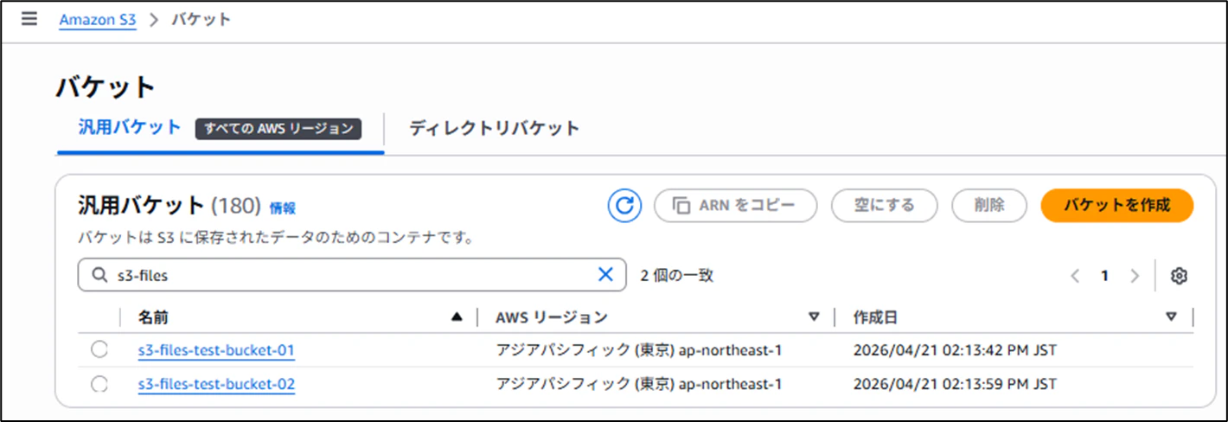1228x422 pixels.
Task: Click region cell of s3-files-test-bucket-01
Action: tap(639, 350)
